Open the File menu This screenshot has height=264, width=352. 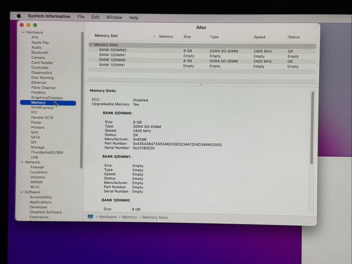tap(81, 17)
